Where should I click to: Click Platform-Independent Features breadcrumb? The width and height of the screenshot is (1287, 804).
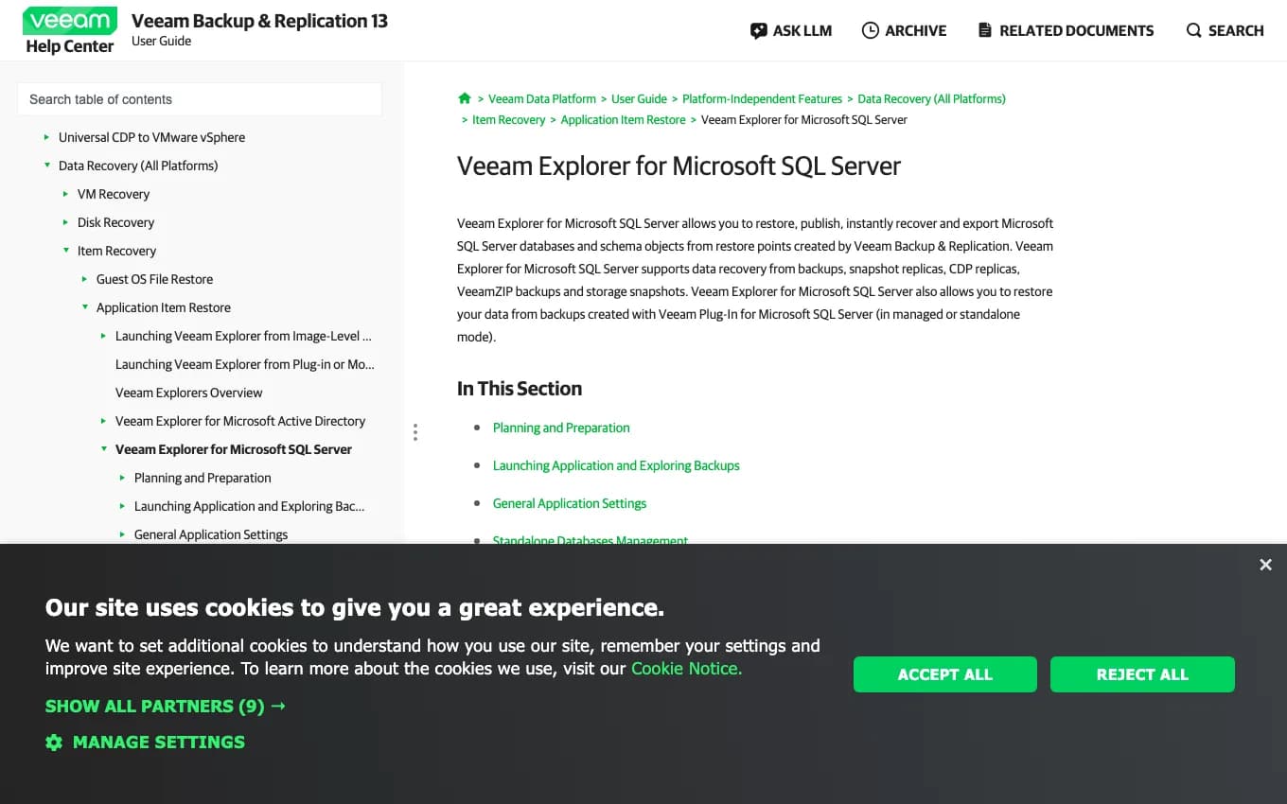pos(762,98)
